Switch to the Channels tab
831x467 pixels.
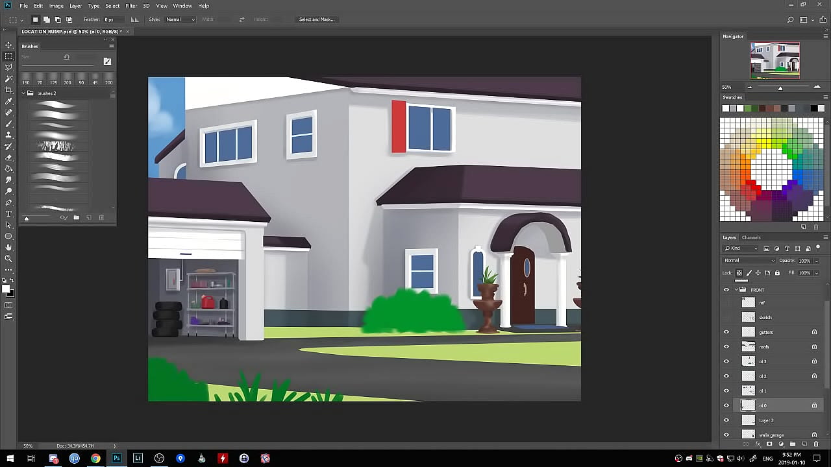click(x=751, y=237)
